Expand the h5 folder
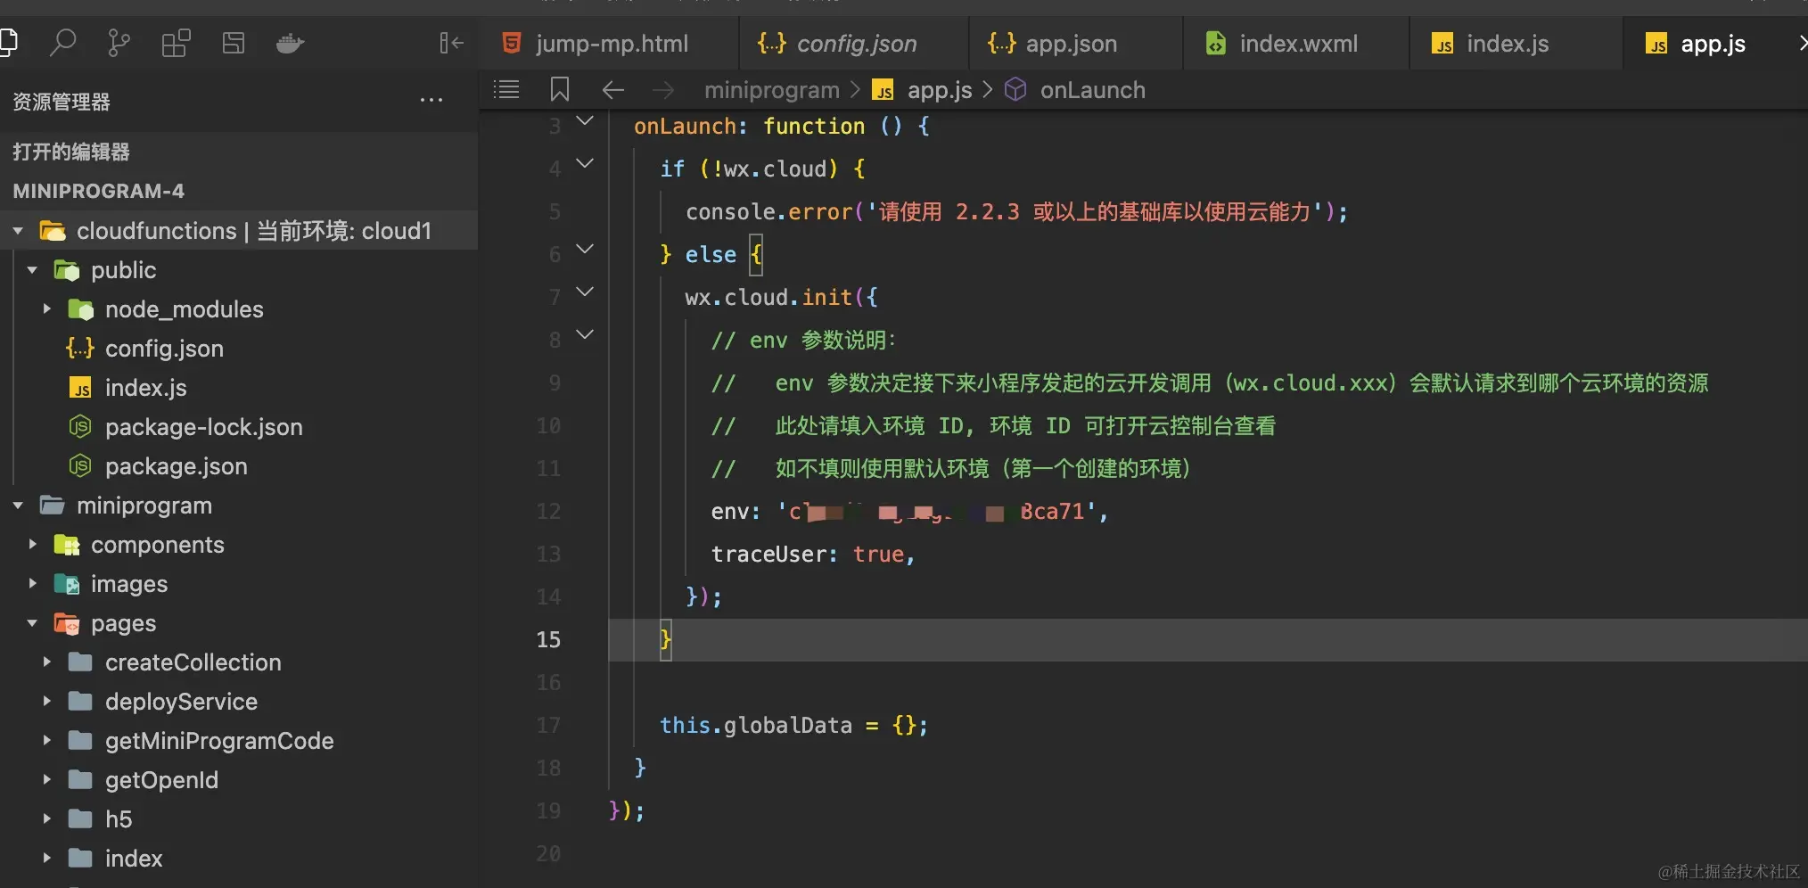1808x888 pixels. [46, 819]
